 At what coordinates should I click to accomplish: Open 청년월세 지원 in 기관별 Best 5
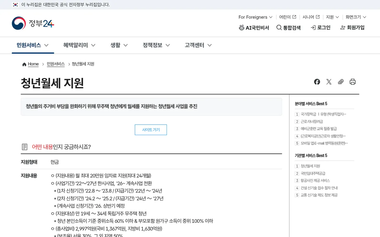pos(310,166)
